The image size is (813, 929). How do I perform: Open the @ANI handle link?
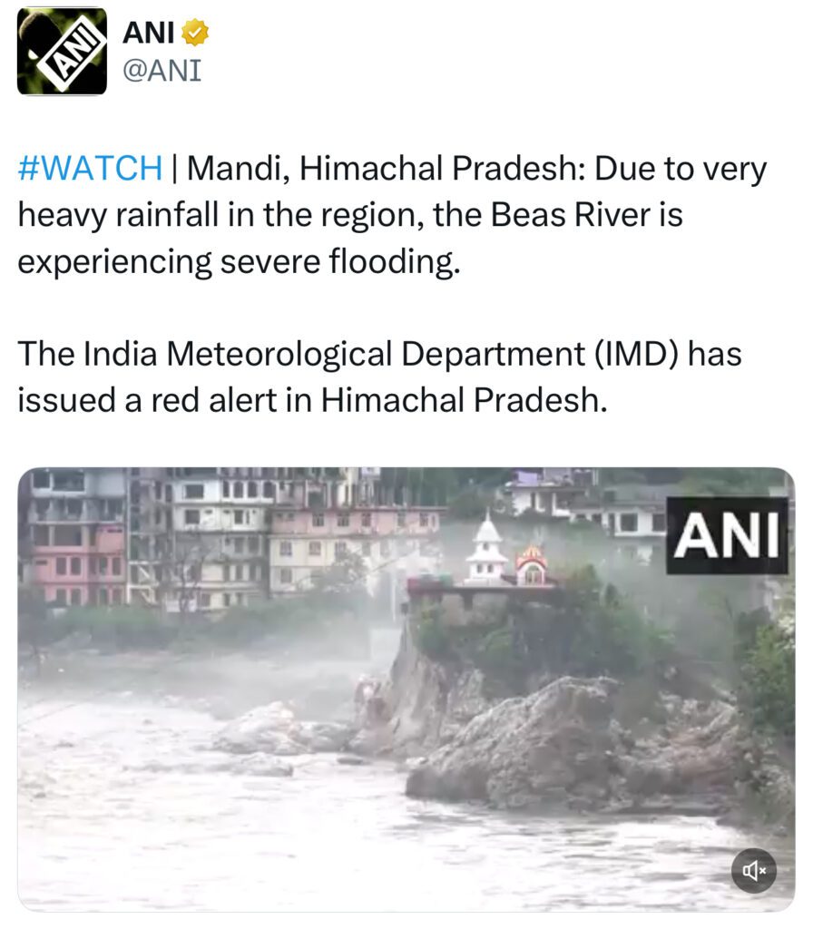click(x=162, y=71)
